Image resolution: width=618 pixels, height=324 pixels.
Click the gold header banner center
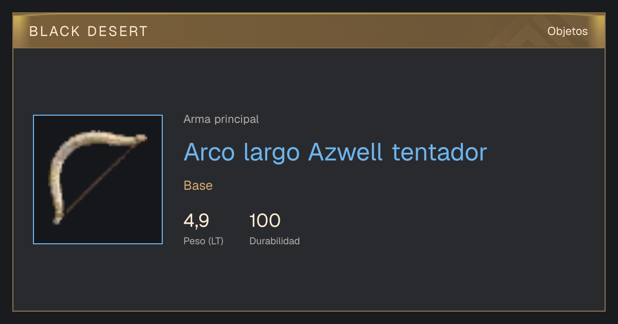click(309, 31)
